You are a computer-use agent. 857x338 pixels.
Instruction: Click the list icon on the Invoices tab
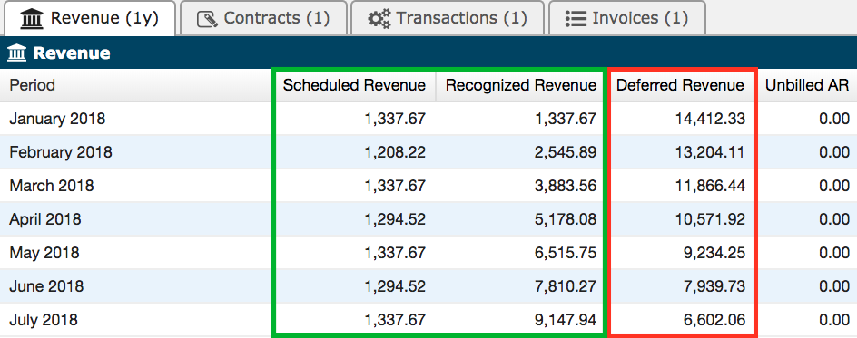(576, 18)
